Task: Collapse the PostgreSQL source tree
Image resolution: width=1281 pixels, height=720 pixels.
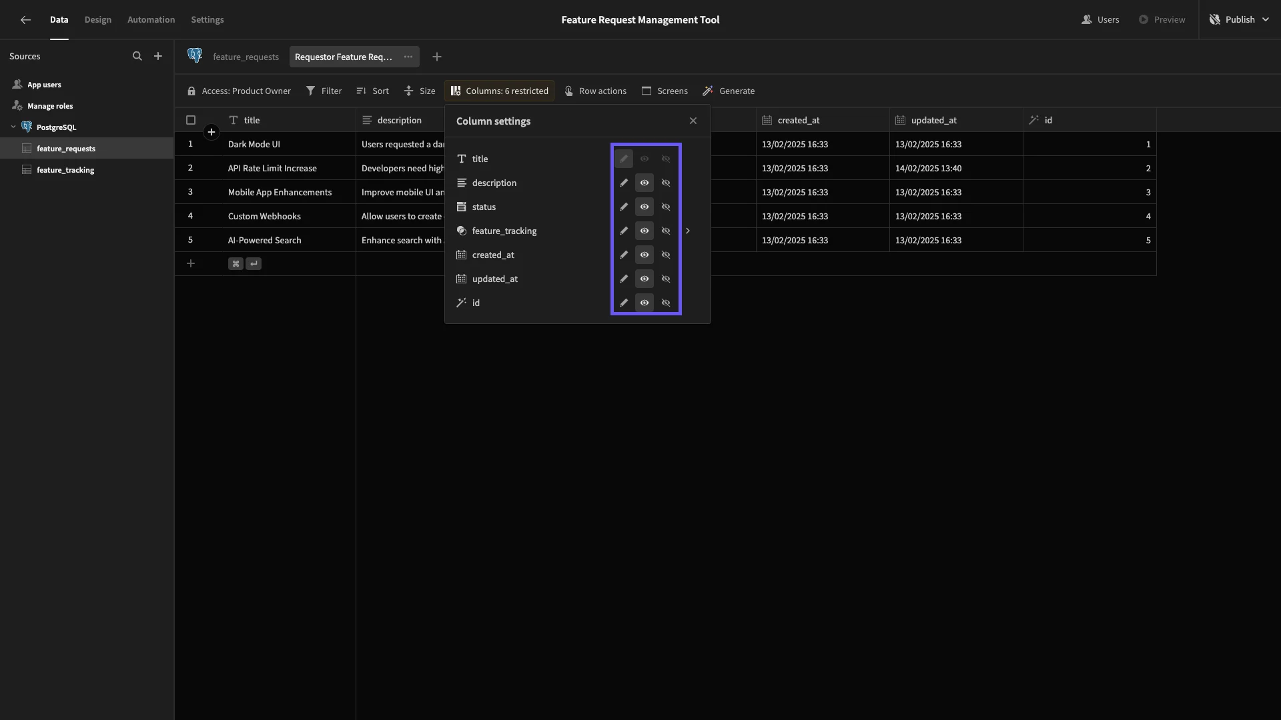Action: tap(13, 127)
